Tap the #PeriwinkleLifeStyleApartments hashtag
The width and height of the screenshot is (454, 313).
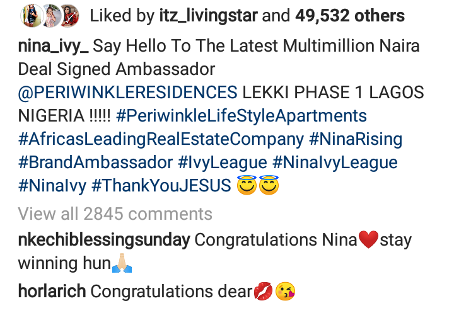[242, 117]
